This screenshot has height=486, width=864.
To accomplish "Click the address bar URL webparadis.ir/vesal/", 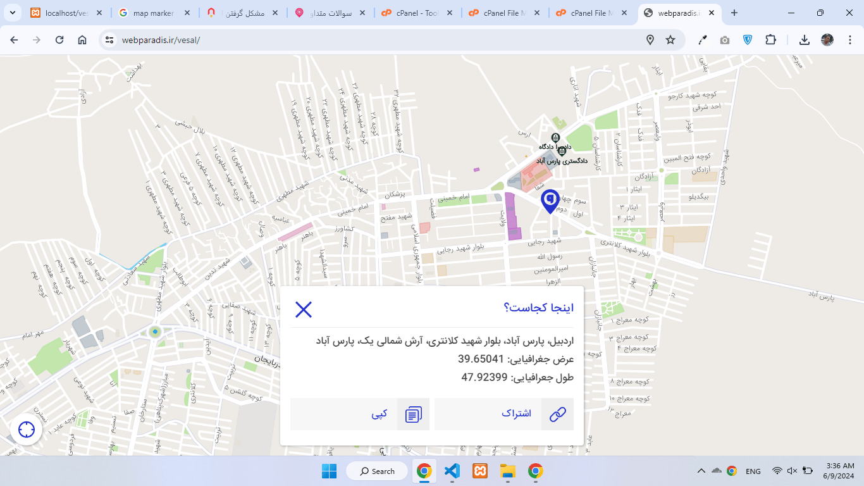I will point(161,40).
